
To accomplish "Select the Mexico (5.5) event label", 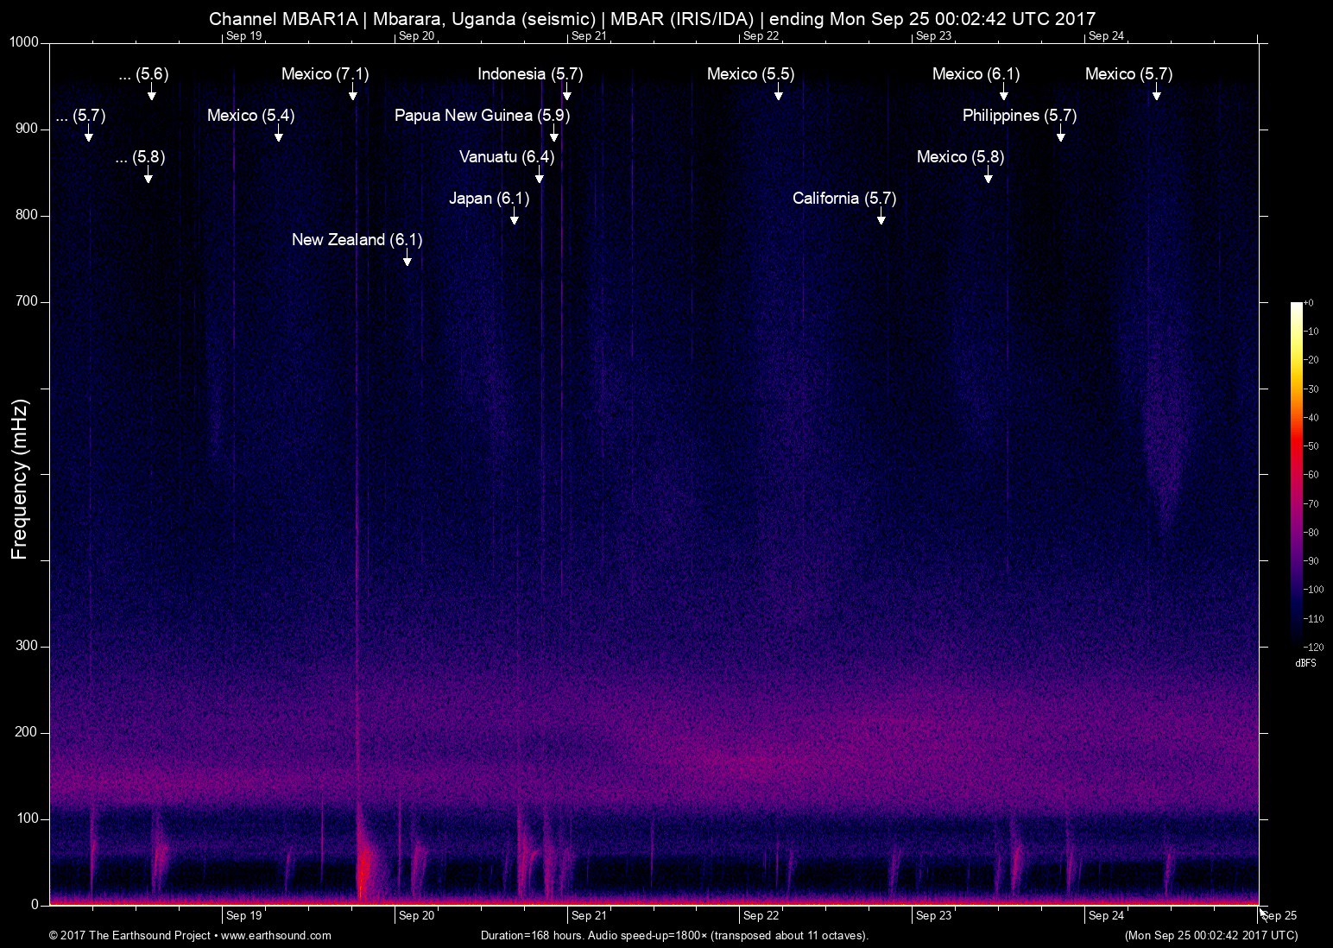I will (x=750, y=74).
